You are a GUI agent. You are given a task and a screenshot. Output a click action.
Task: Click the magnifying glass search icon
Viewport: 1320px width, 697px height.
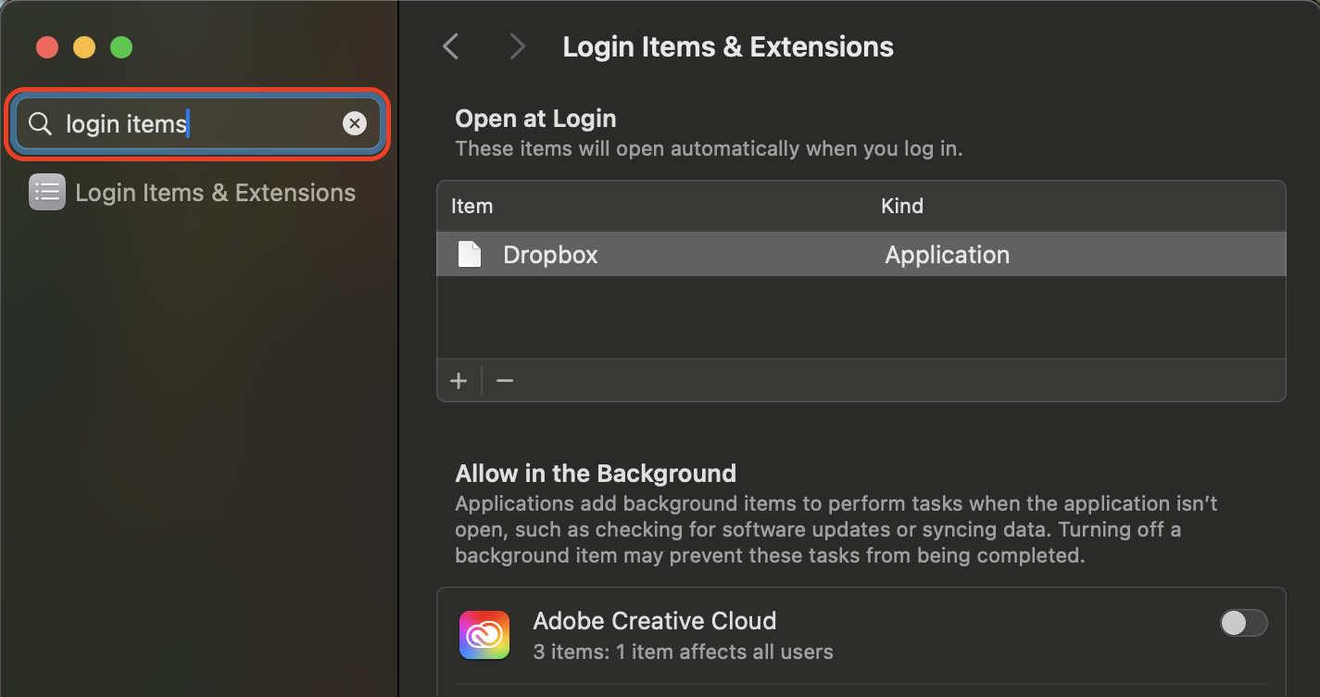click(x=39, y=122)
